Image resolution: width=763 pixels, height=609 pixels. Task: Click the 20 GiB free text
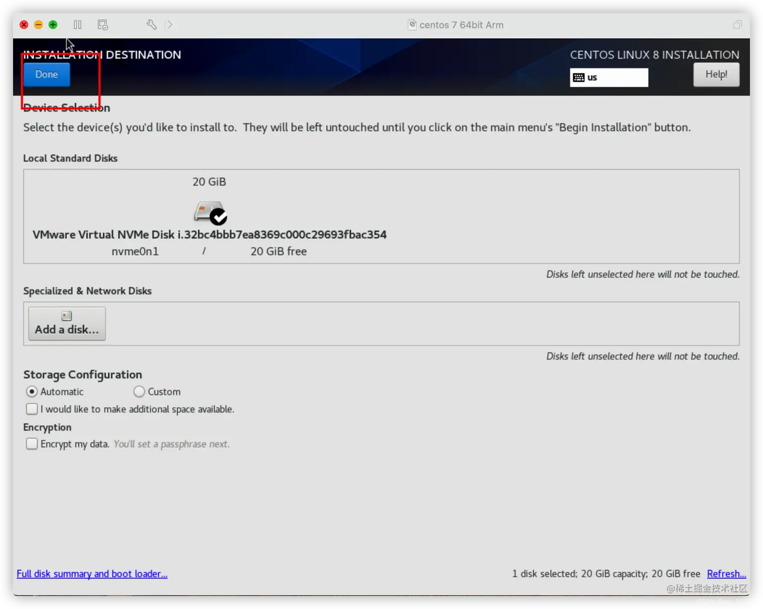pos(279,251)
